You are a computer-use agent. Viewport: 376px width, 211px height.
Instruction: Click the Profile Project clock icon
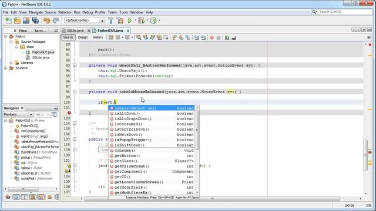[x=153, y=21]
